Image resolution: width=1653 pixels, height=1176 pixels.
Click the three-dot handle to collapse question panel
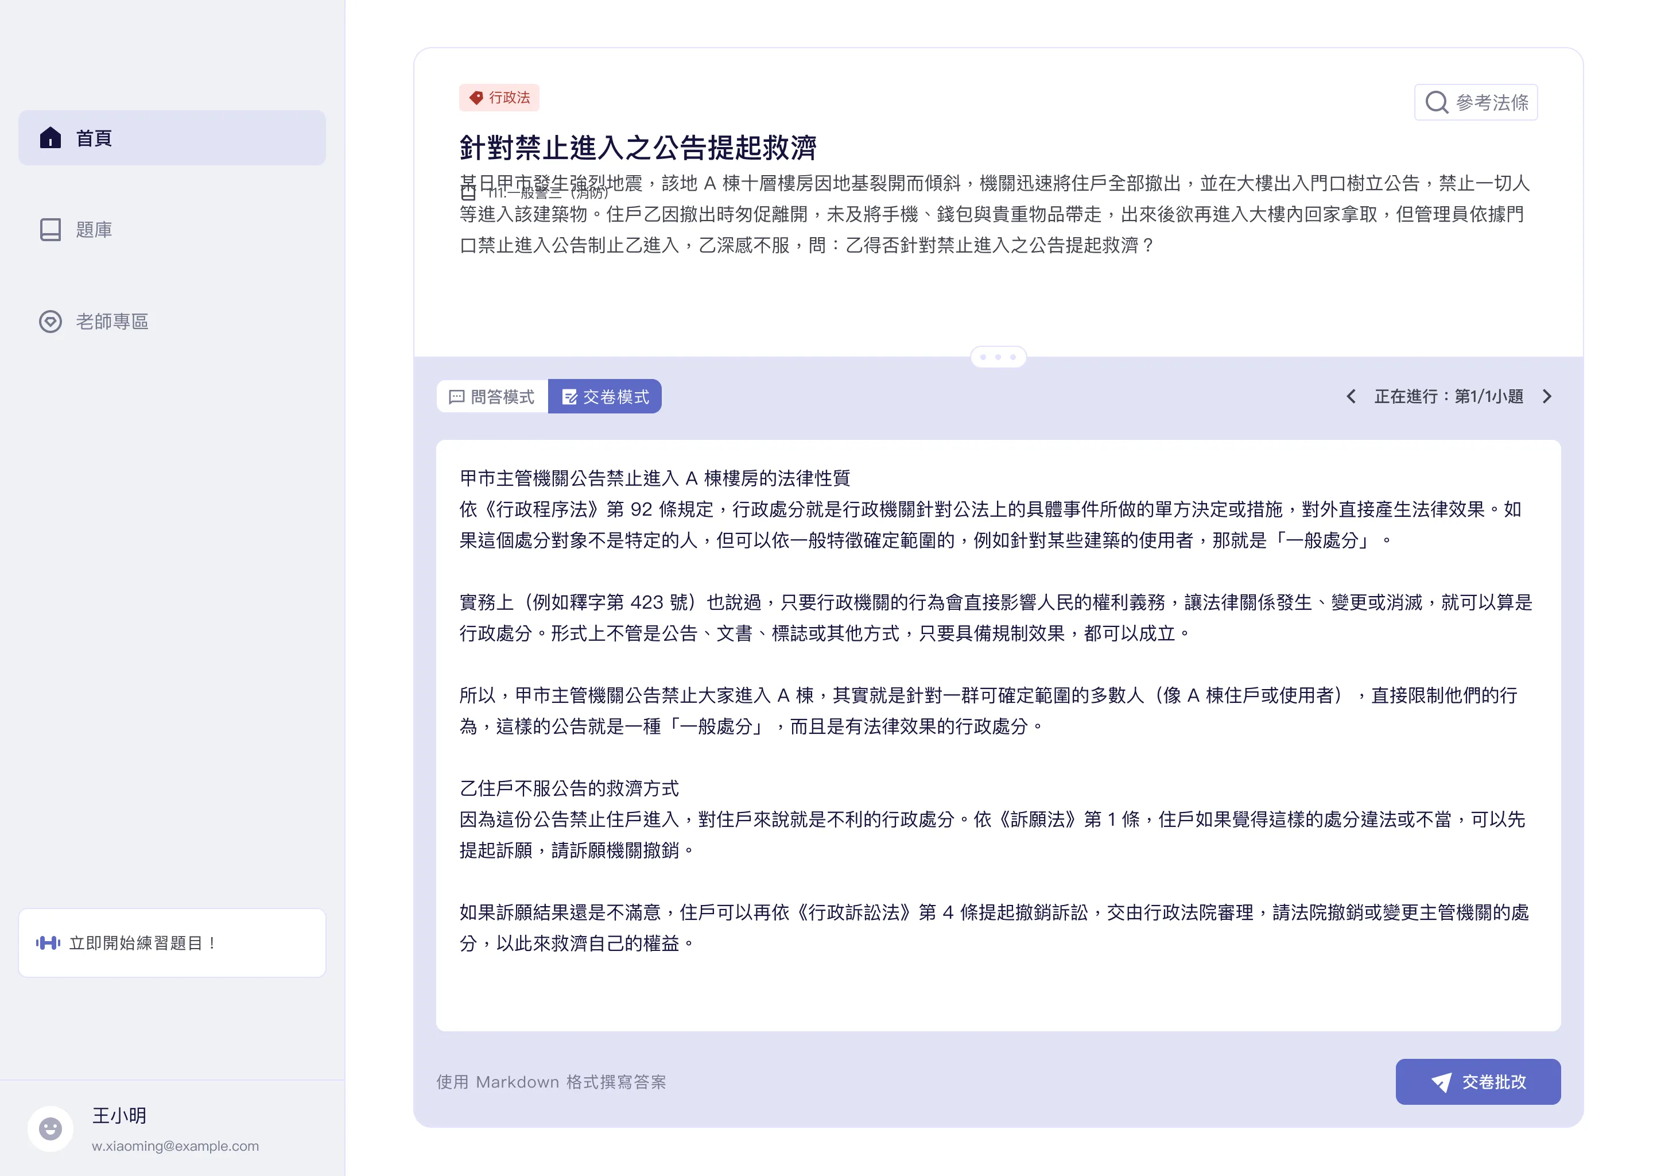click(999, 356)
